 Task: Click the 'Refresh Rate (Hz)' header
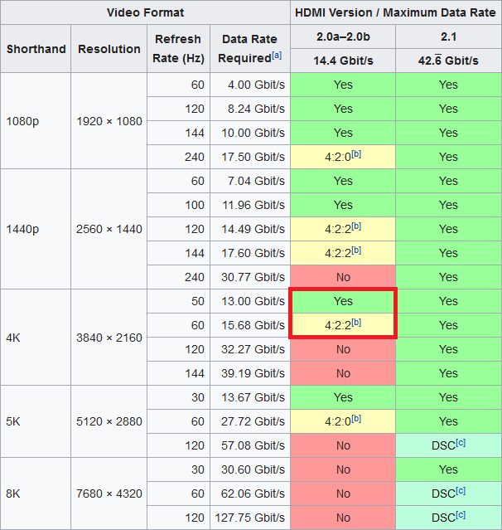(x=178, y=49)
